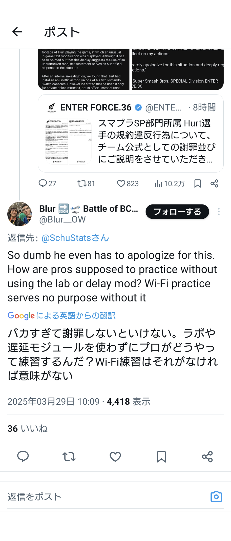The image size is (231, 541).
Task: View analytics showing 10.2万 views
Action: (x=170, y=184)
